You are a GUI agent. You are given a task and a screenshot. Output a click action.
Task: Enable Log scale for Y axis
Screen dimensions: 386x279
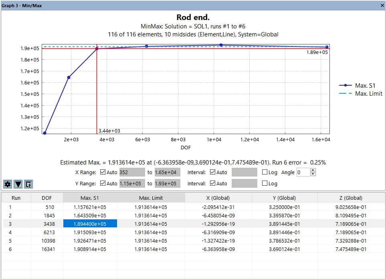265,184
